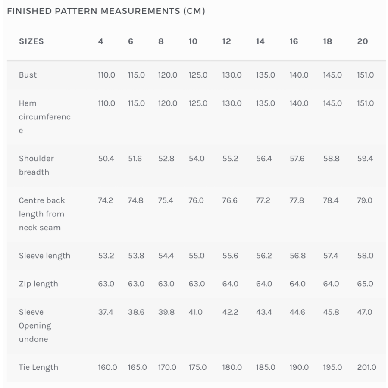Click the "Hem circumference" row label
This screenshot has width=388, height=388.
44,117
